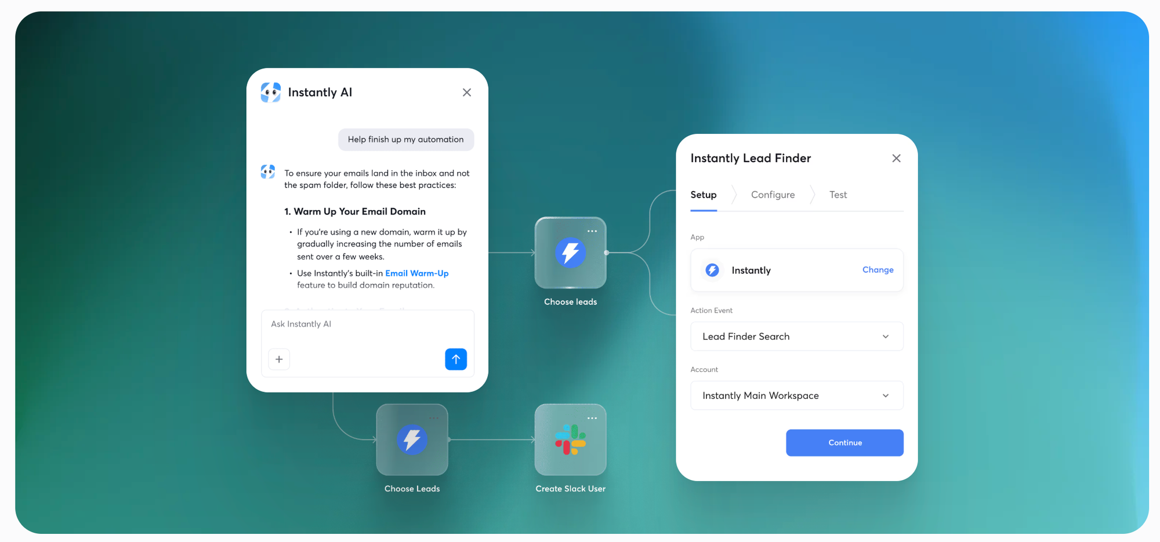Viewport: 1160px width, 542px height.
Task: Expand the Instantly Main Workspace dropdown
Action: (x=797, y=395)
